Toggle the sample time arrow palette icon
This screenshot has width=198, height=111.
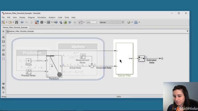(x=3, y=46)
